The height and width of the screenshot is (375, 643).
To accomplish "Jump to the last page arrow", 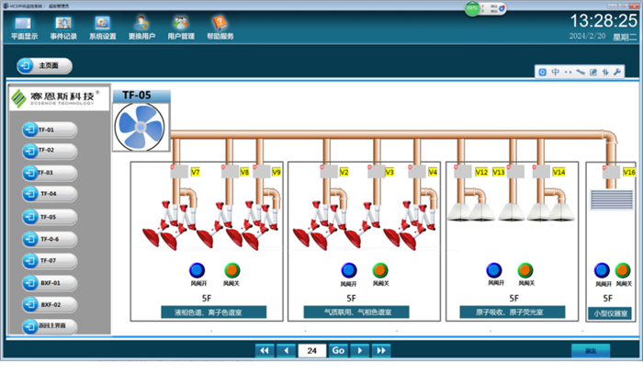I will pyautogui.click(x=380, y=350).
